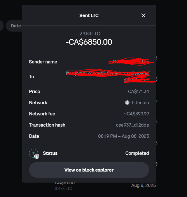Select the 08:19 PM – Aug 08, 2025 date
Image resolution: width=187 pixels, height=197 pixels.
coord(123,136)
